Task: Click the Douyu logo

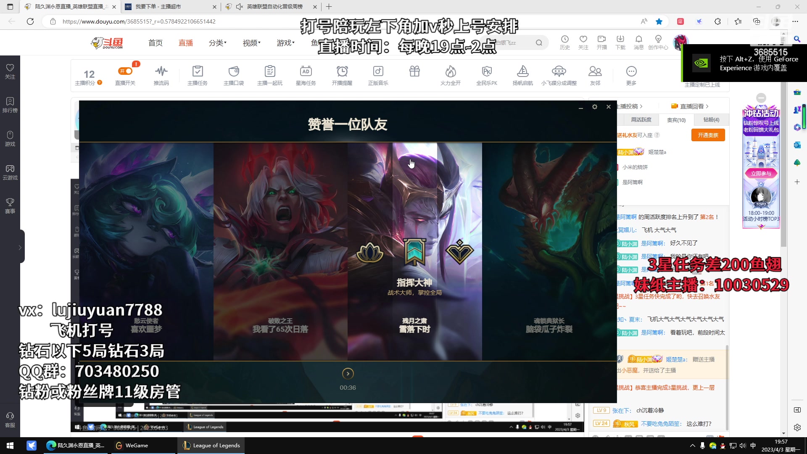Action: (107, 43)
